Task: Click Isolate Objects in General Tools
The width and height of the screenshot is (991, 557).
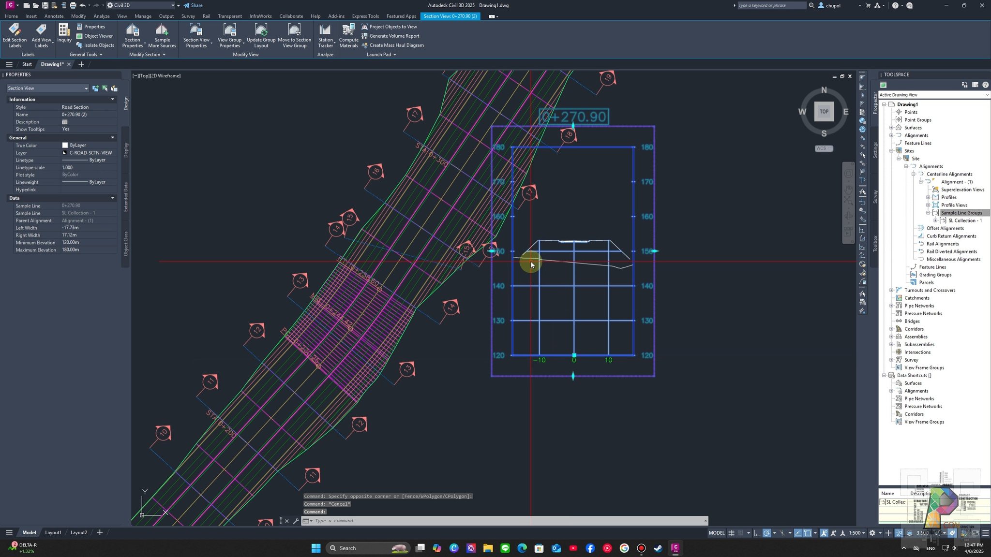Action: (95, 45)
